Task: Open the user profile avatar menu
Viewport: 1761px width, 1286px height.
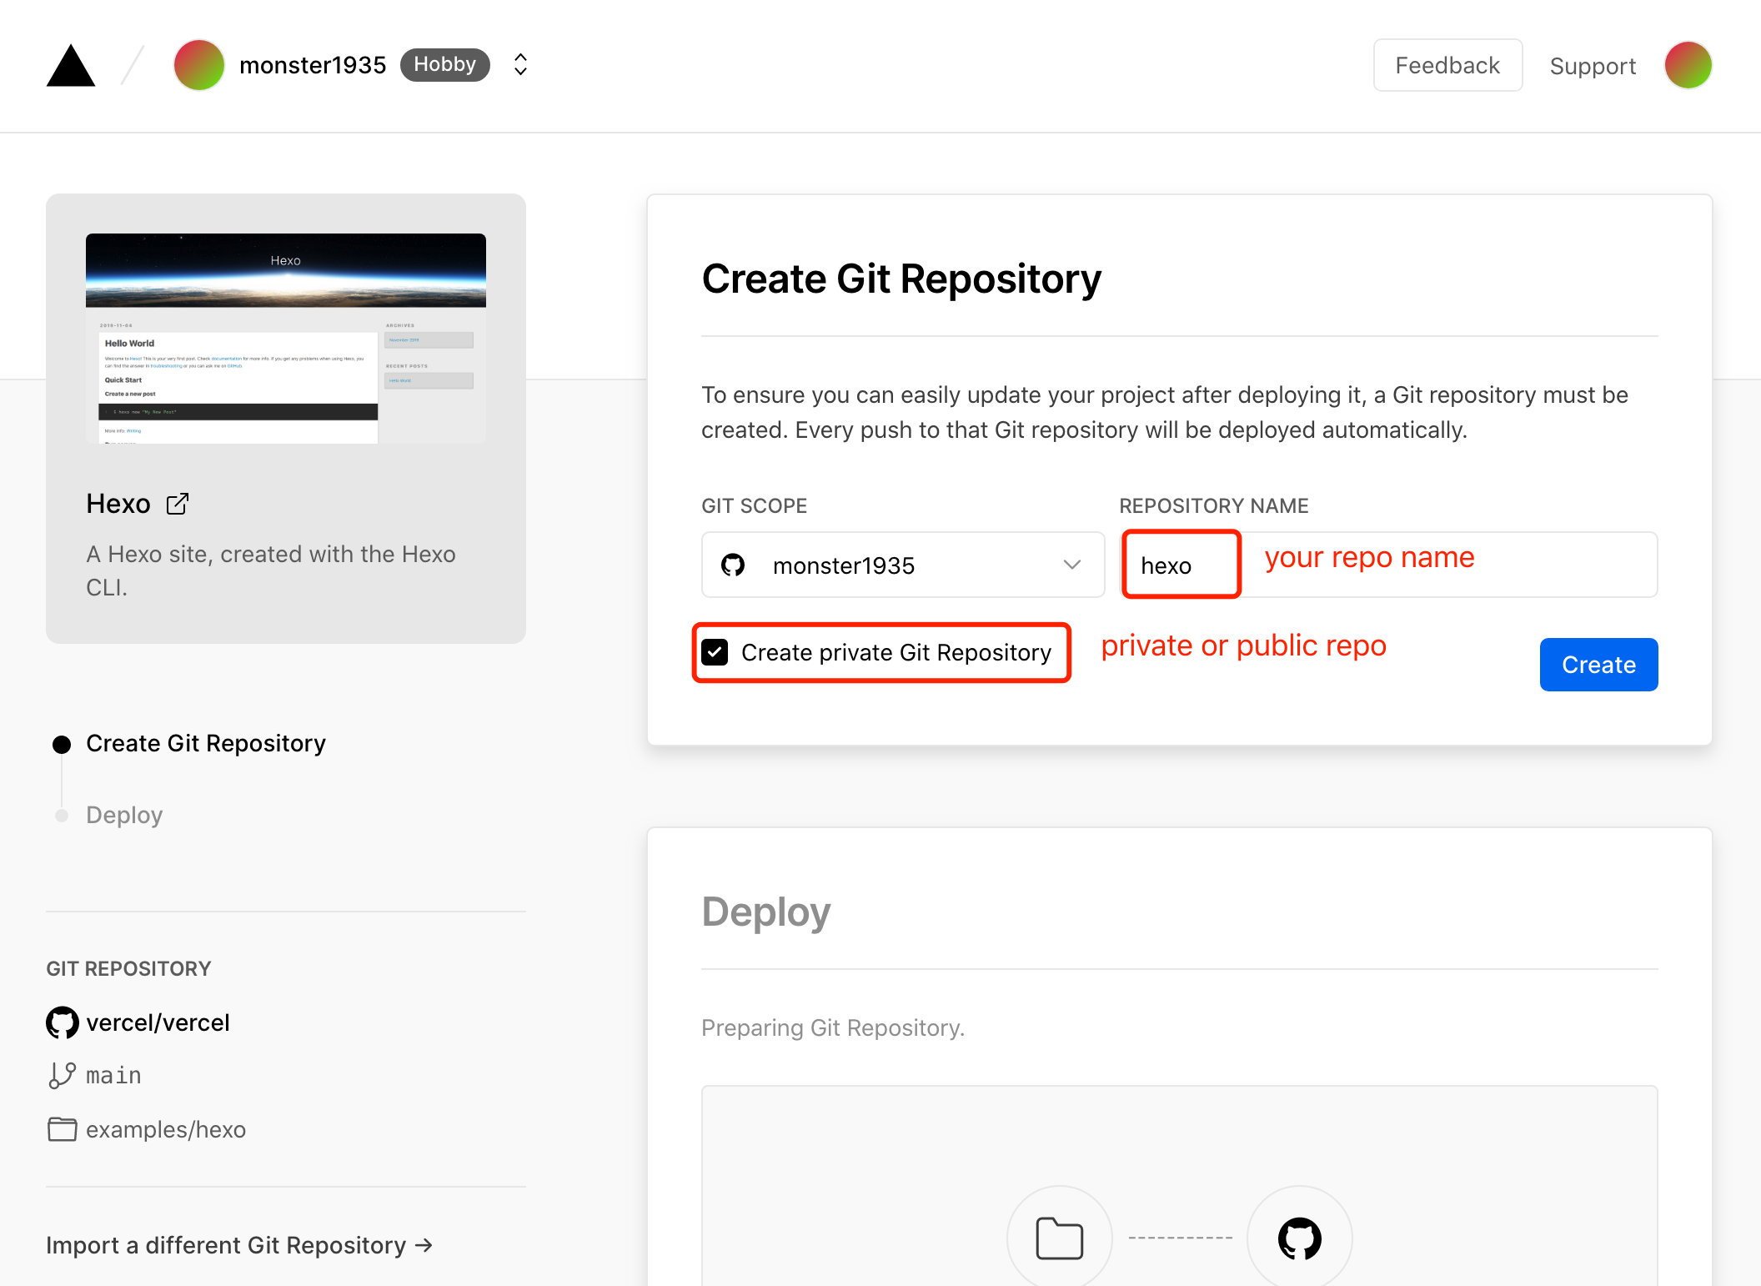Action: coord(1688,65)
